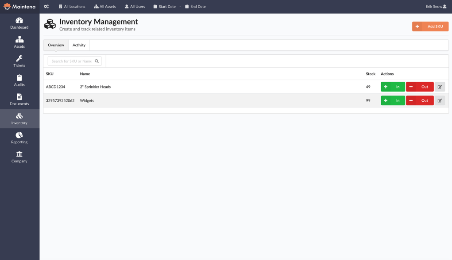Stock Out for Widgets

point(420,100)
